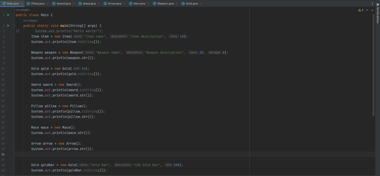Jump to next problem with the down chevron
The image size is (380, 176).
point(372,10)
